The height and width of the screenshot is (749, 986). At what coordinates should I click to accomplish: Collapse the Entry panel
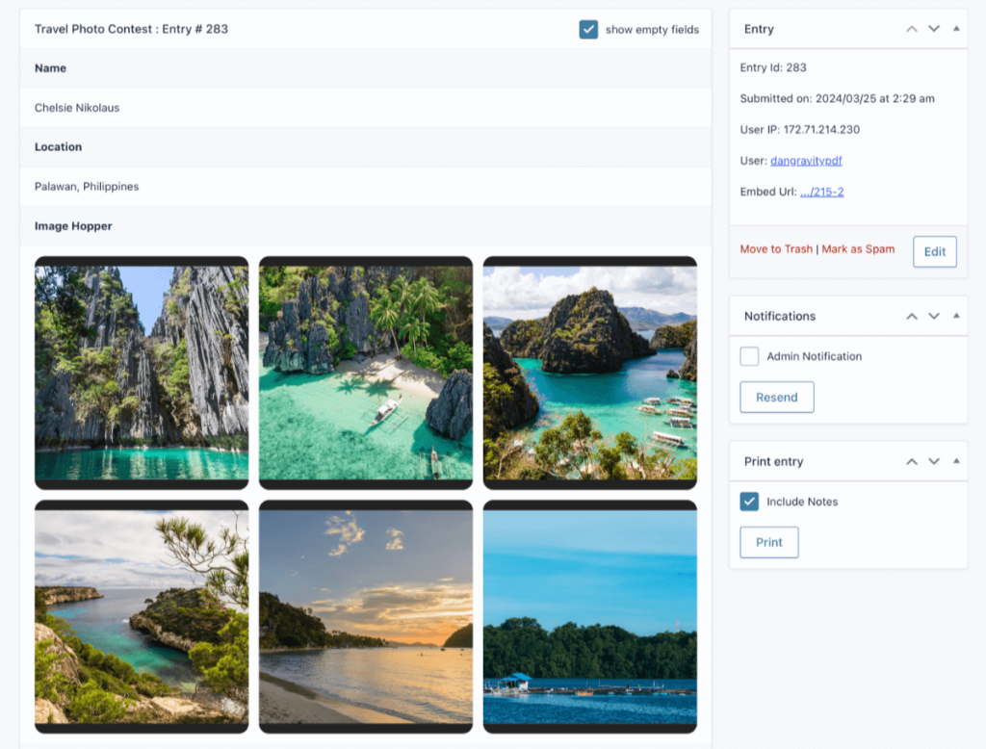coord(956,29)
